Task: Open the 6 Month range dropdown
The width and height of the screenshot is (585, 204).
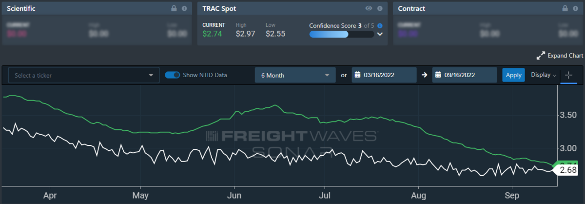Action: click(x=294, y=75)
